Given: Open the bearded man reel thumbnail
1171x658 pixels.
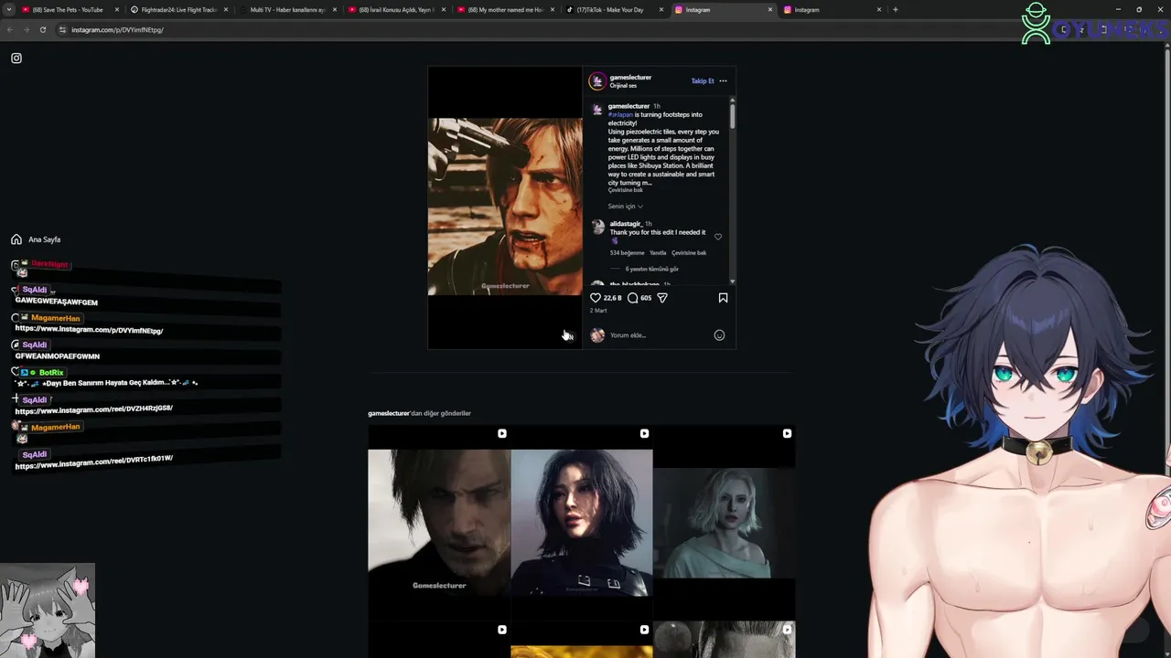Looking at the screenshot, I should coord(439,522).
